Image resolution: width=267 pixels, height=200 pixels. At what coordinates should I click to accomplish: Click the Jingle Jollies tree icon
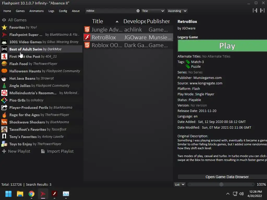point(4,85)
